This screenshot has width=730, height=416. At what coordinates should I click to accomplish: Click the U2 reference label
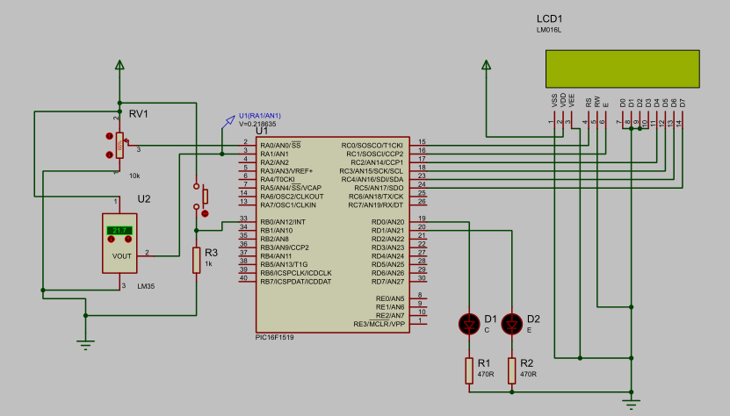(x=144, y=199)
